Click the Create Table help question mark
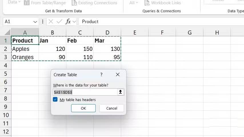 tap(101, 74)
